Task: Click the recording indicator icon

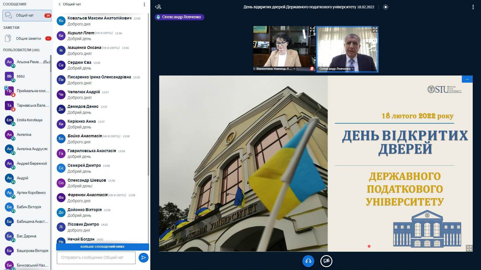Action: 386,7
